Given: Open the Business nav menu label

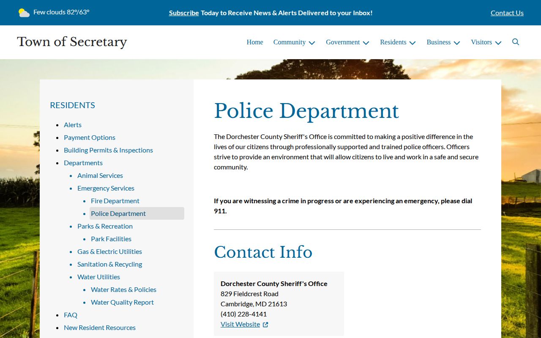Looking at the screenshot, I should 439,42.
